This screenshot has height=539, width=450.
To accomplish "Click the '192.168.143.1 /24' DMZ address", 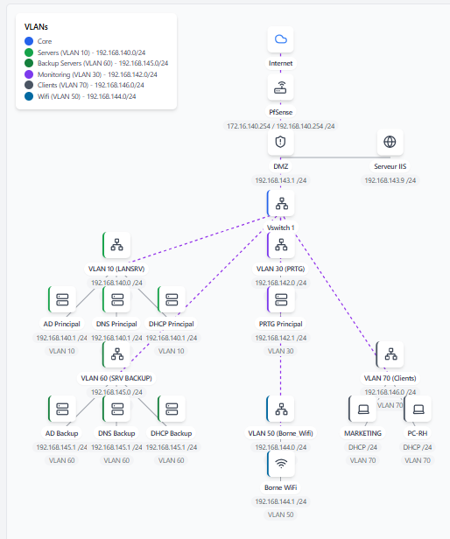I will coord(281,180).
